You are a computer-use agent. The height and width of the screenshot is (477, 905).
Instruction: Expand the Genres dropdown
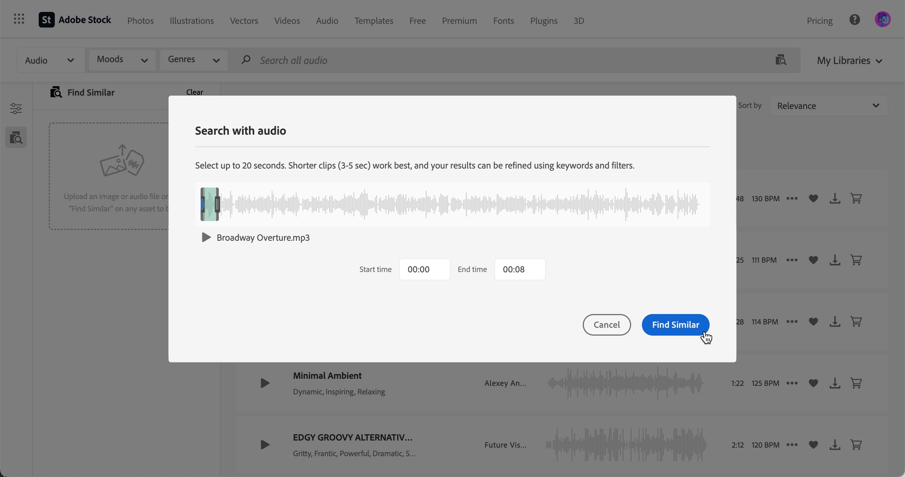[x=194, y=60]
